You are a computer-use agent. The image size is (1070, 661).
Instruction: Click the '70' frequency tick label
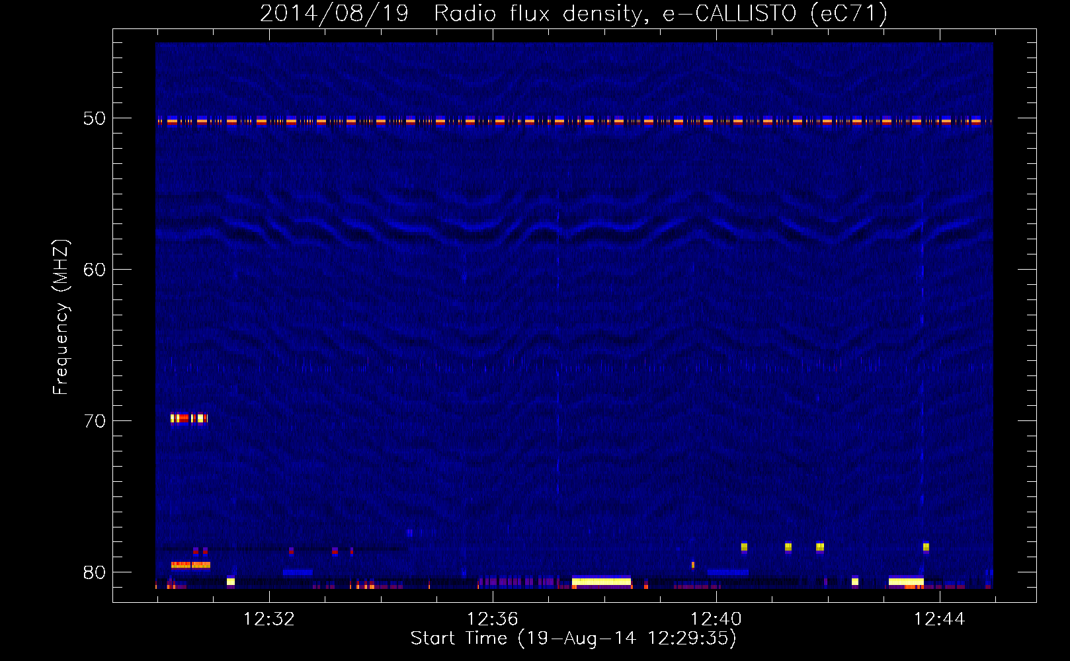click(x=95, y=421)
